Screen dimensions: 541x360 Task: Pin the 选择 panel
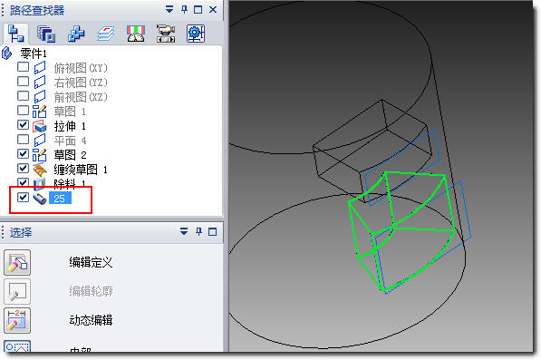tap(198, 231)
